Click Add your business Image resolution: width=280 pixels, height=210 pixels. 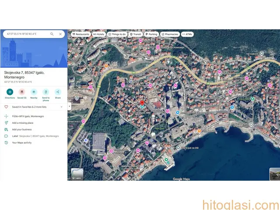[22, 129]
